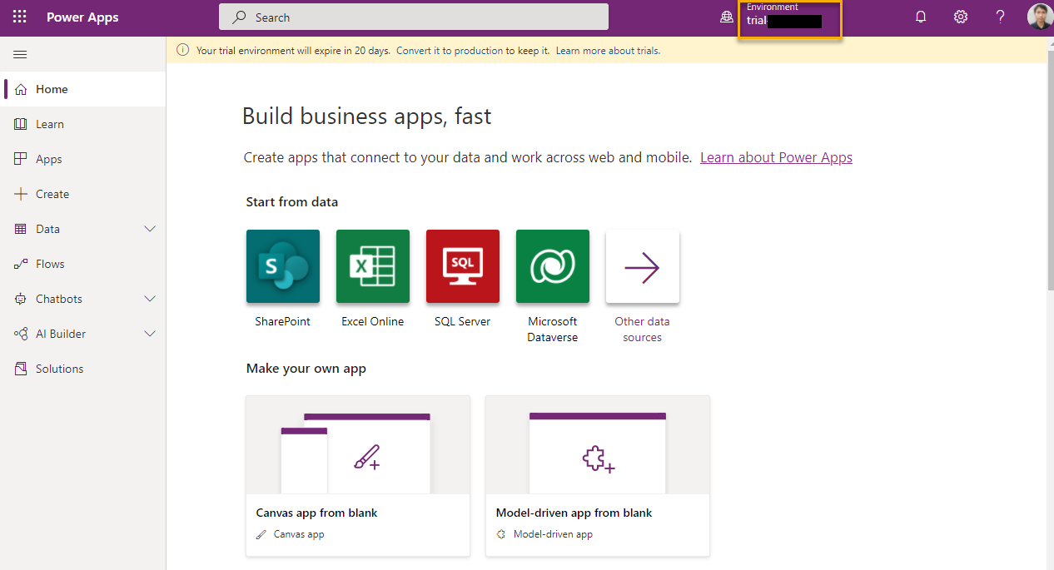Click the Excel Online label
The height and width of the screenshot is (570, 1054).
coord(373,321)
